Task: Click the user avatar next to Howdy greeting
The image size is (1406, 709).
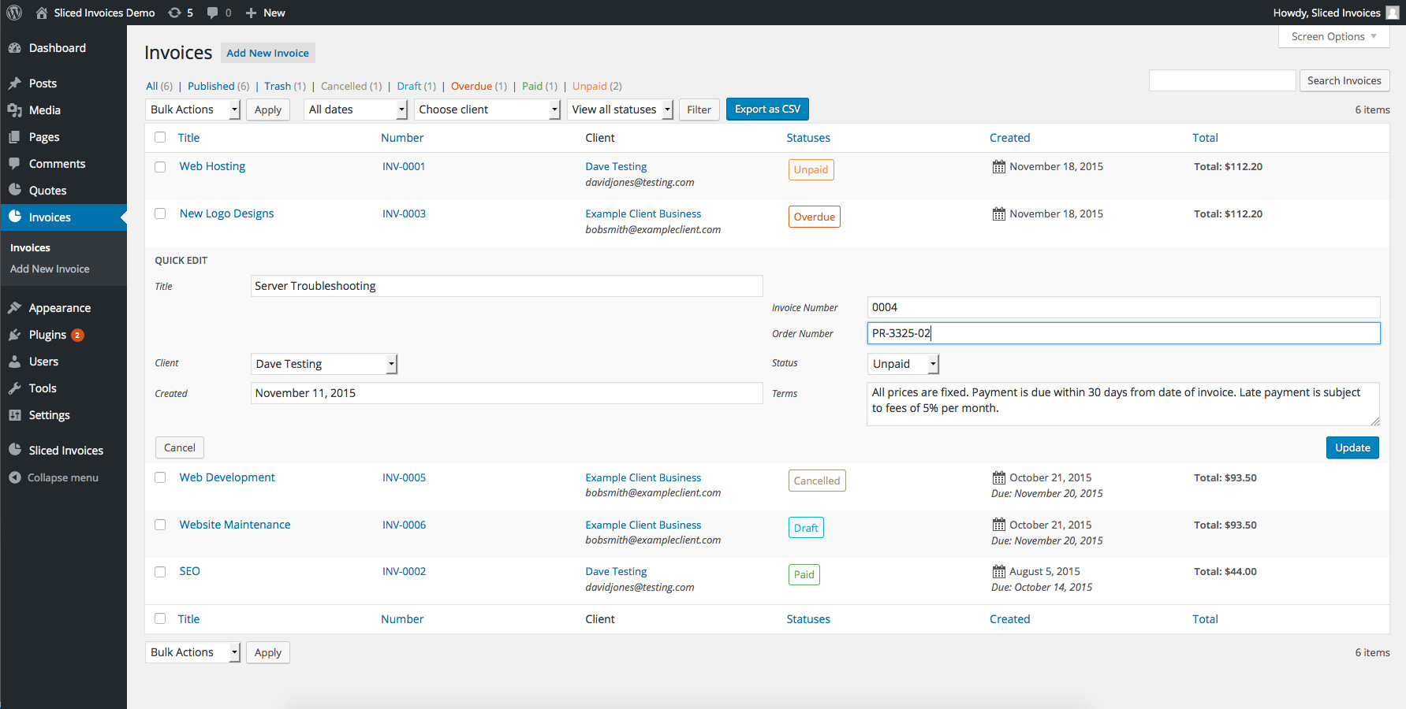Action: pos(1393,13)
